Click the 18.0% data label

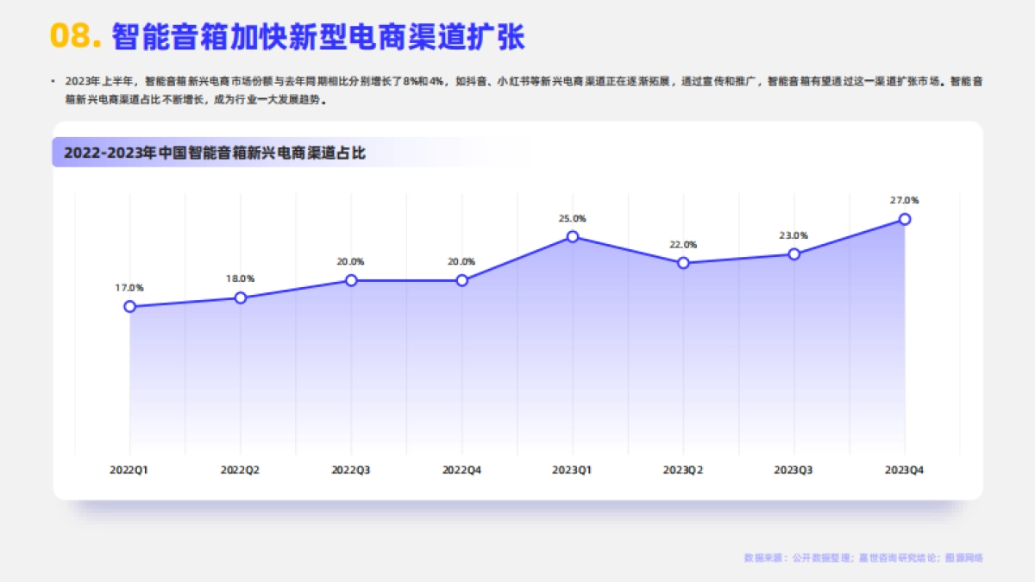241,278
